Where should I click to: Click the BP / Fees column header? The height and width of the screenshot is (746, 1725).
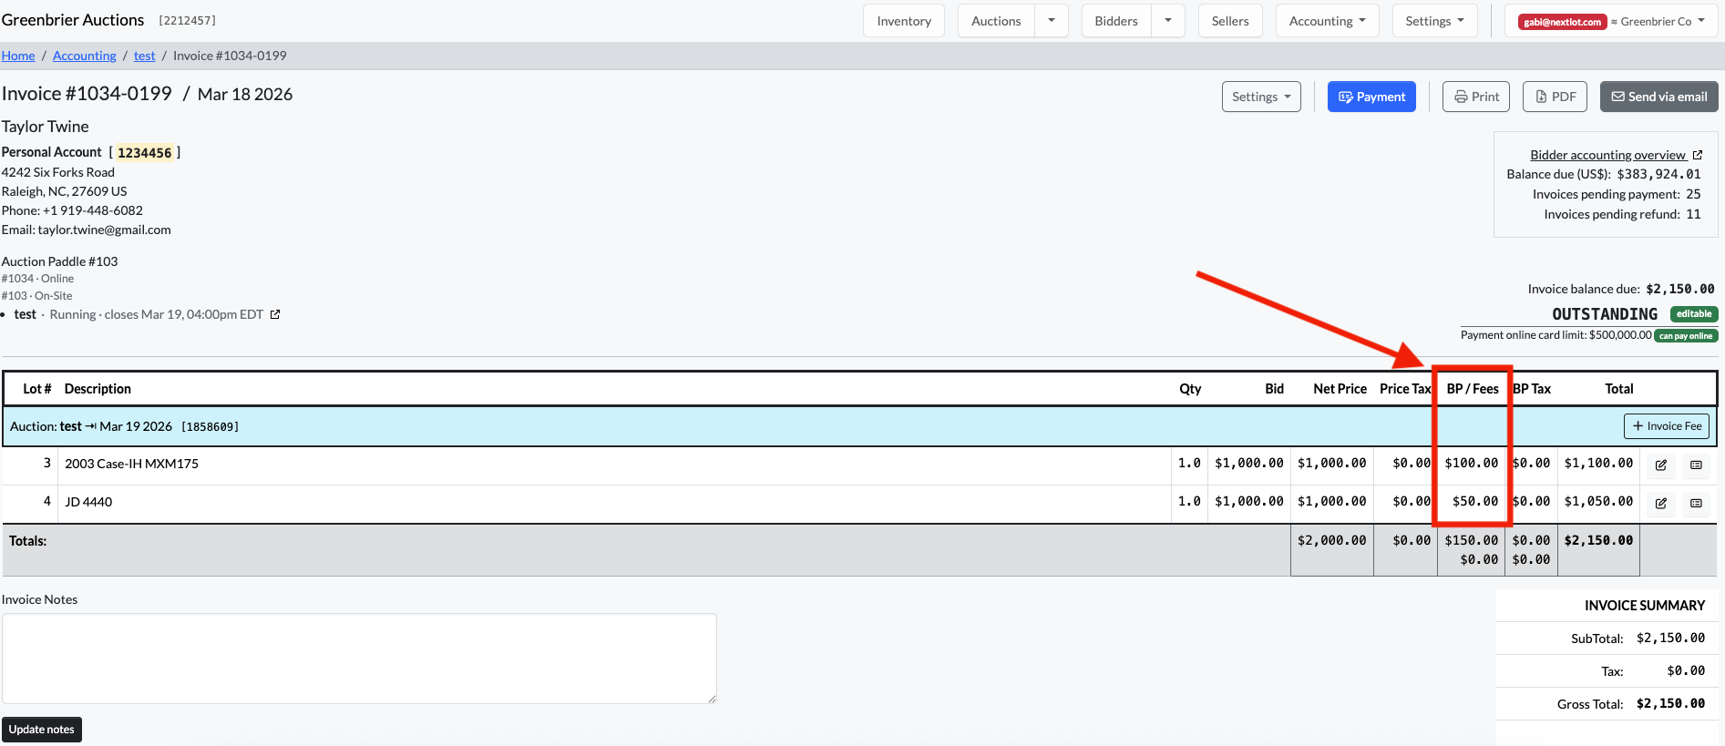click(1473, 389)
